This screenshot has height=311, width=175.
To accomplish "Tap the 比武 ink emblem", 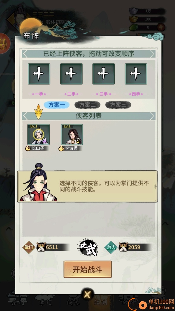I will (87, 247).
